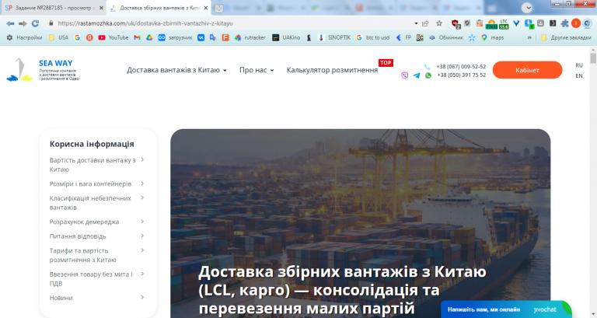Open Ввезення товару без мита і ПДВ

coord(91,279)
